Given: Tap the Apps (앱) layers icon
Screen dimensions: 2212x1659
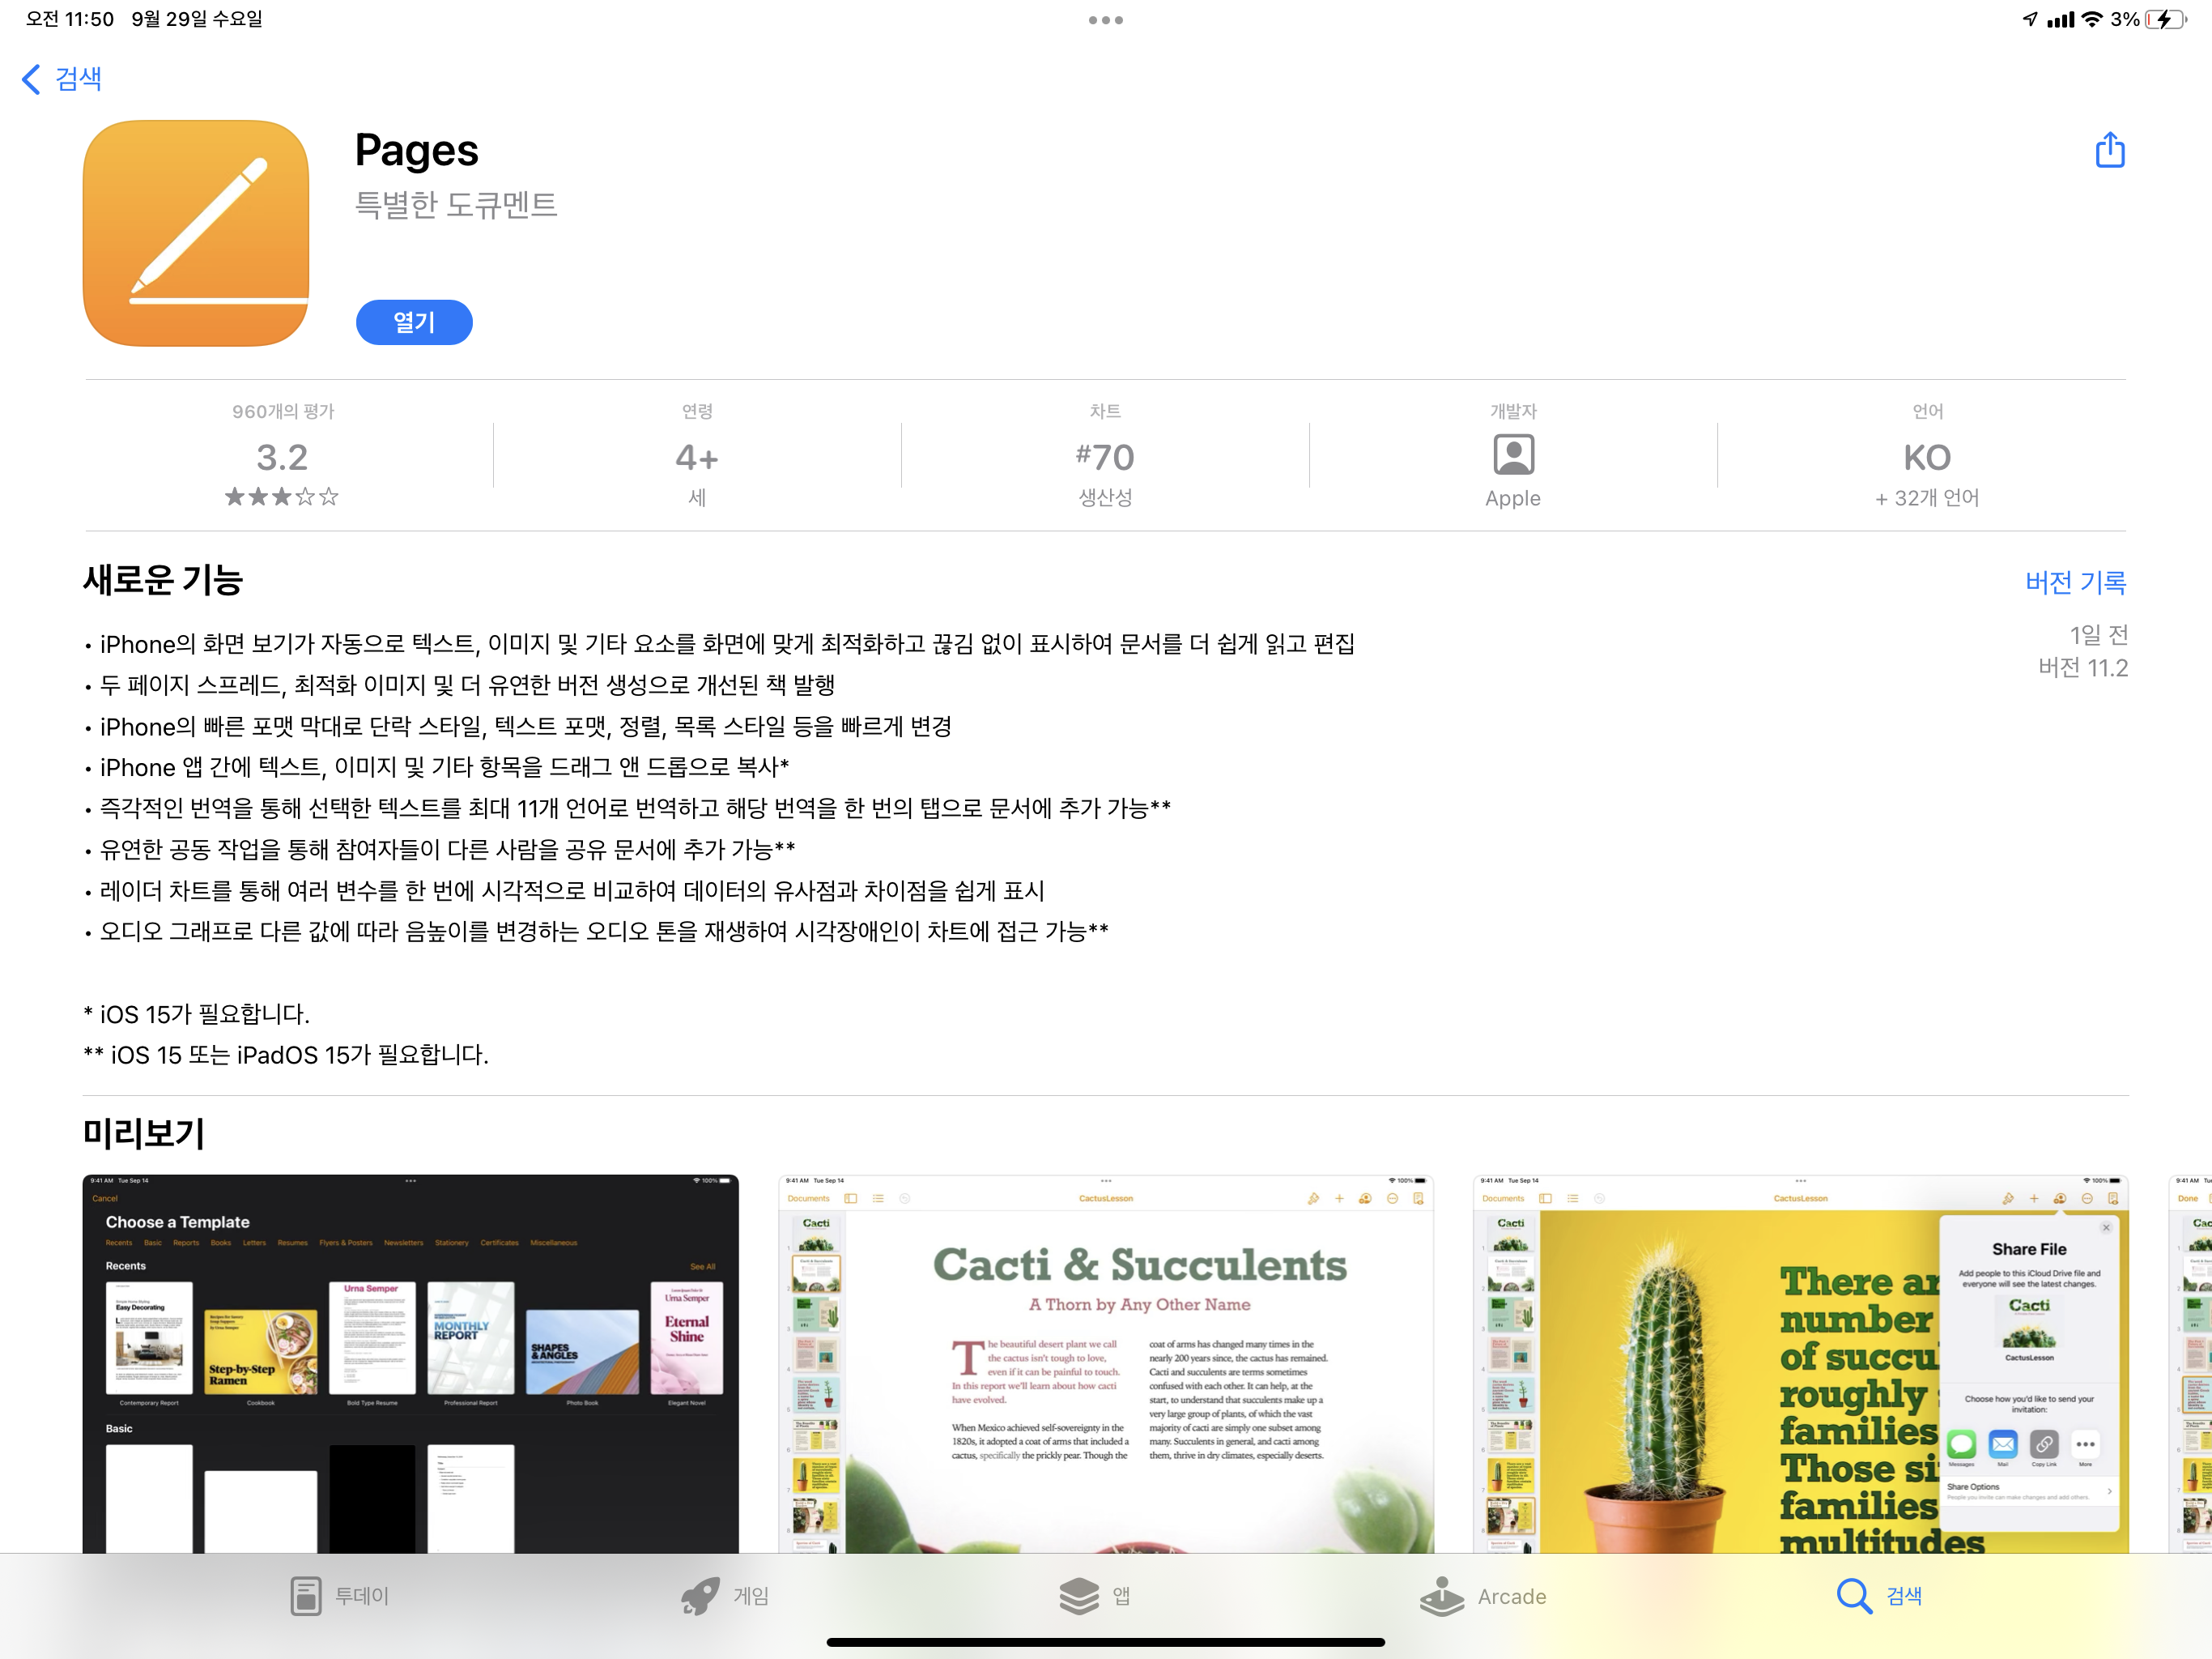Looking at the screenshot, I should pos(1079,1596).
